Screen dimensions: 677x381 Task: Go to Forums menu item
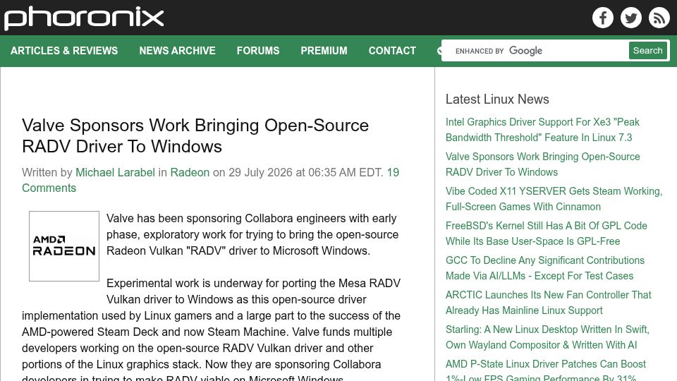(x=258, y=51)
